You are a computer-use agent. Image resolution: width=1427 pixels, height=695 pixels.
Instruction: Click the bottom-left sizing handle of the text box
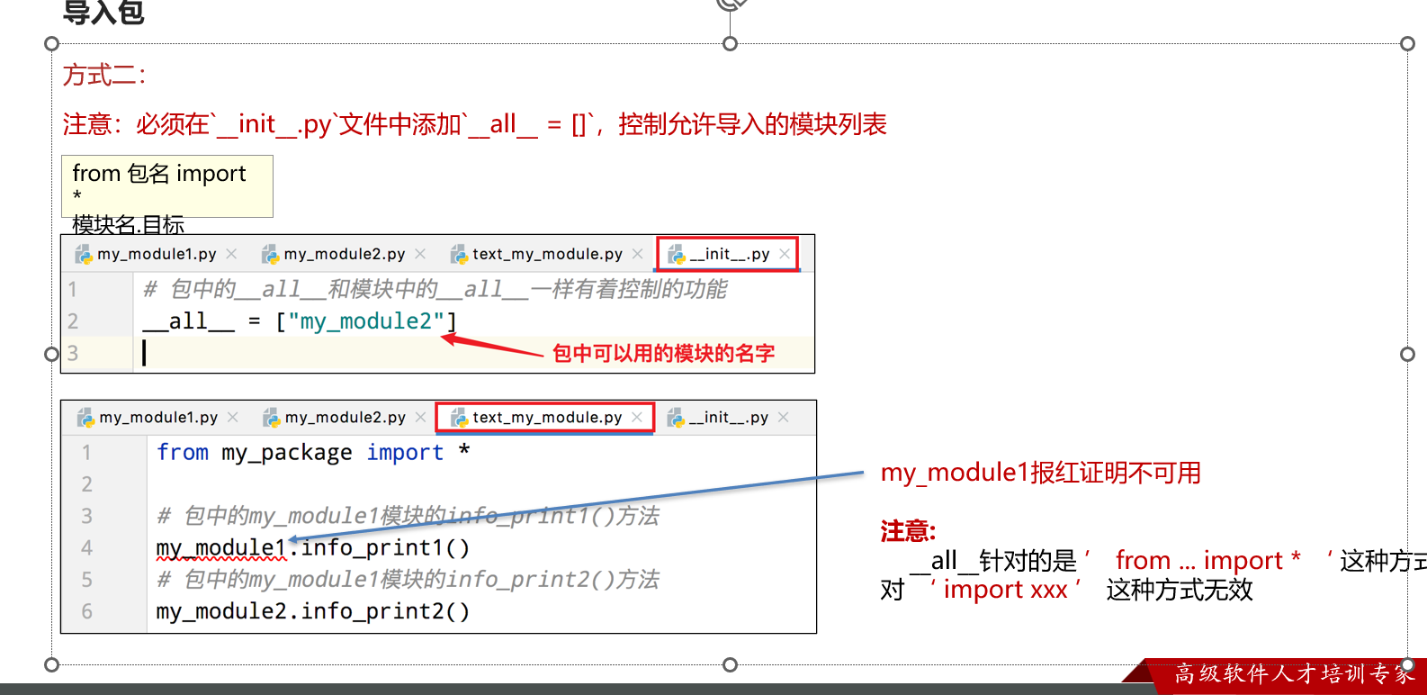[51, 664]
